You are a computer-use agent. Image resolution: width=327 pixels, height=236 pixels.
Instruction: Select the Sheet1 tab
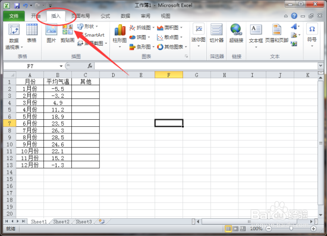pos(39,222)
